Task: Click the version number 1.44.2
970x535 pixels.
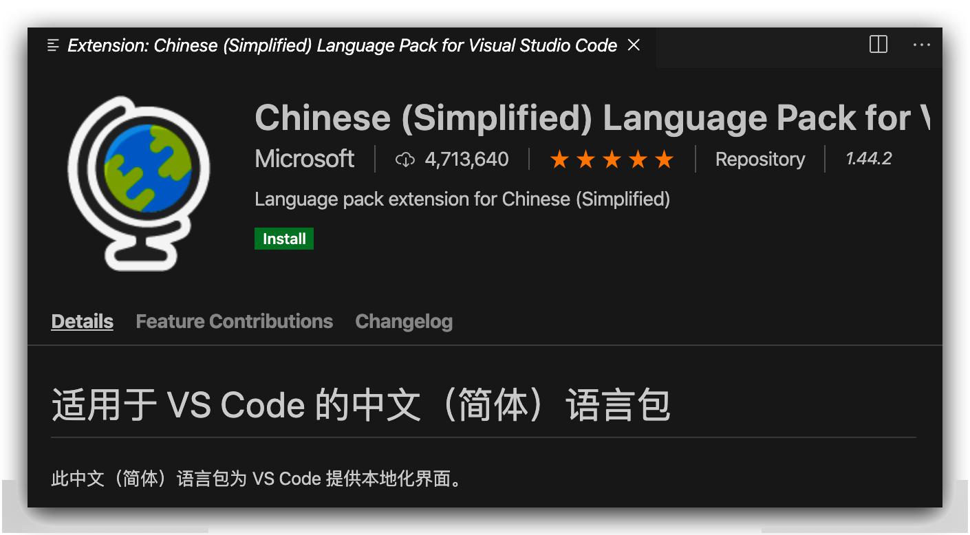Action: pyautogui.click(x=868, y=159)
